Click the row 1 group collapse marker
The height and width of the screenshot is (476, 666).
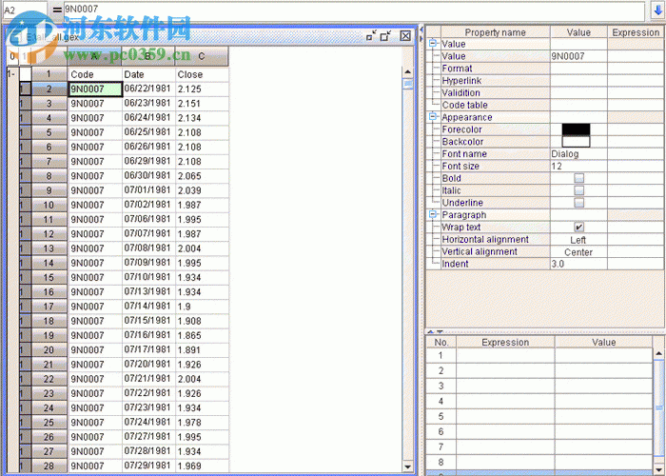(10, 73)
